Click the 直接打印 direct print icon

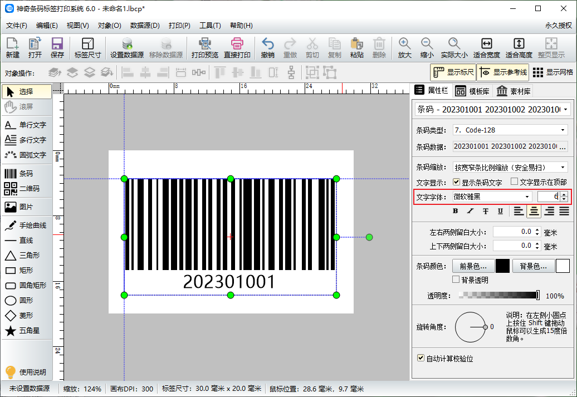237,48
